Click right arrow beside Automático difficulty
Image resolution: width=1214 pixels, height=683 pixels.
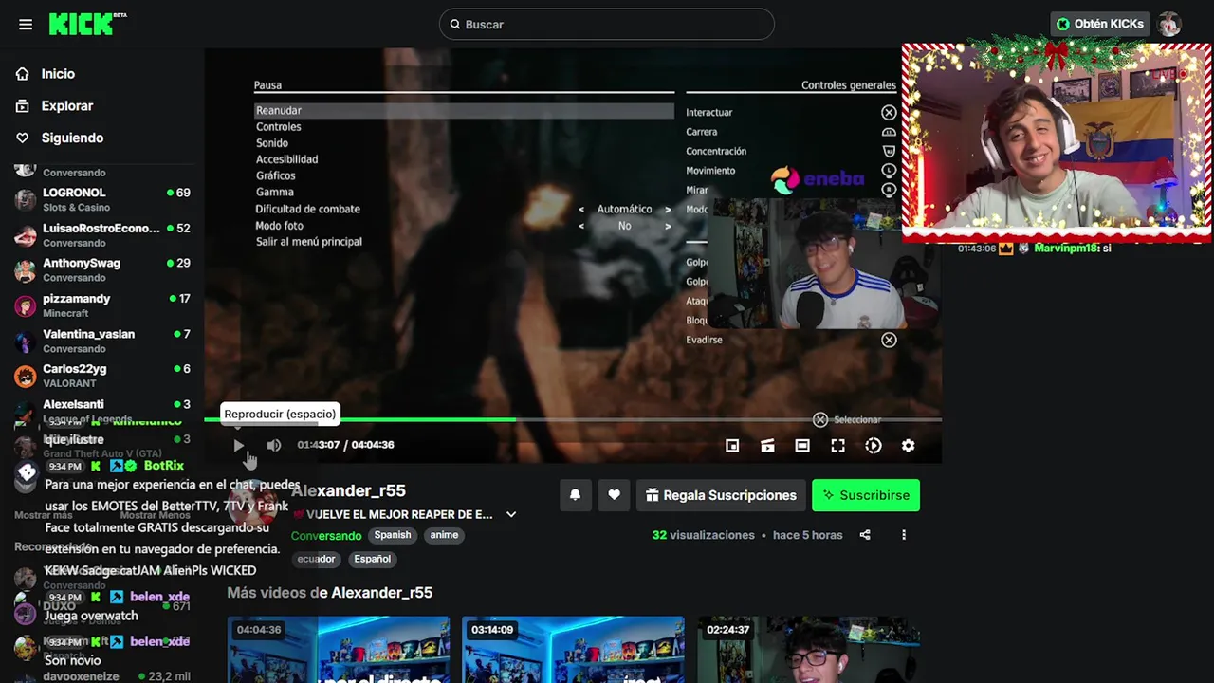click(668, 210)
